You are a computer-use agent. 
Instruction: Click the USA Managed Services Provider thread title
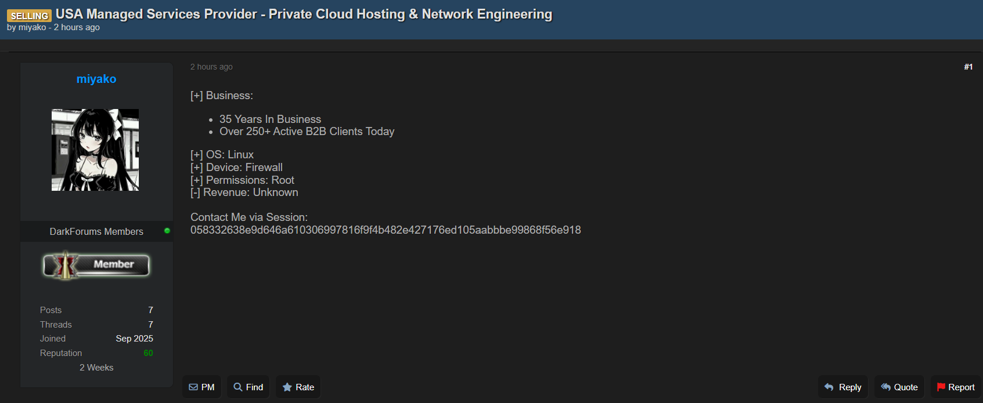coord(304,14)
